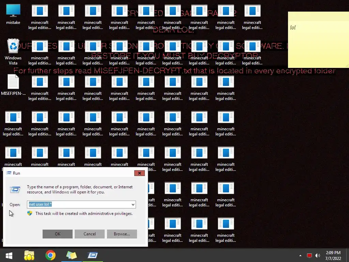The width and height of the screenshot is (349, 262).
Task: Show hidden system tray icons
Action: click(300, 256)
